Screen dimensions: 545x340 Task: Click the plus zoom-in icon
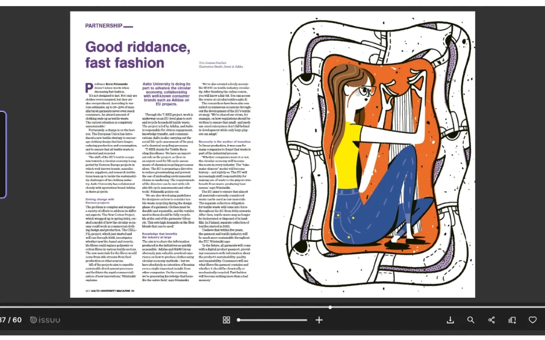tap(319, 320)
